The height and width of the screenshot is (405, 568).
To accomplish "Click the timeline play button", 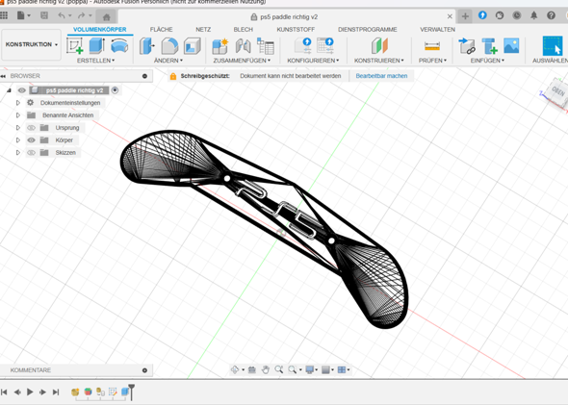I will pos(30,392).
